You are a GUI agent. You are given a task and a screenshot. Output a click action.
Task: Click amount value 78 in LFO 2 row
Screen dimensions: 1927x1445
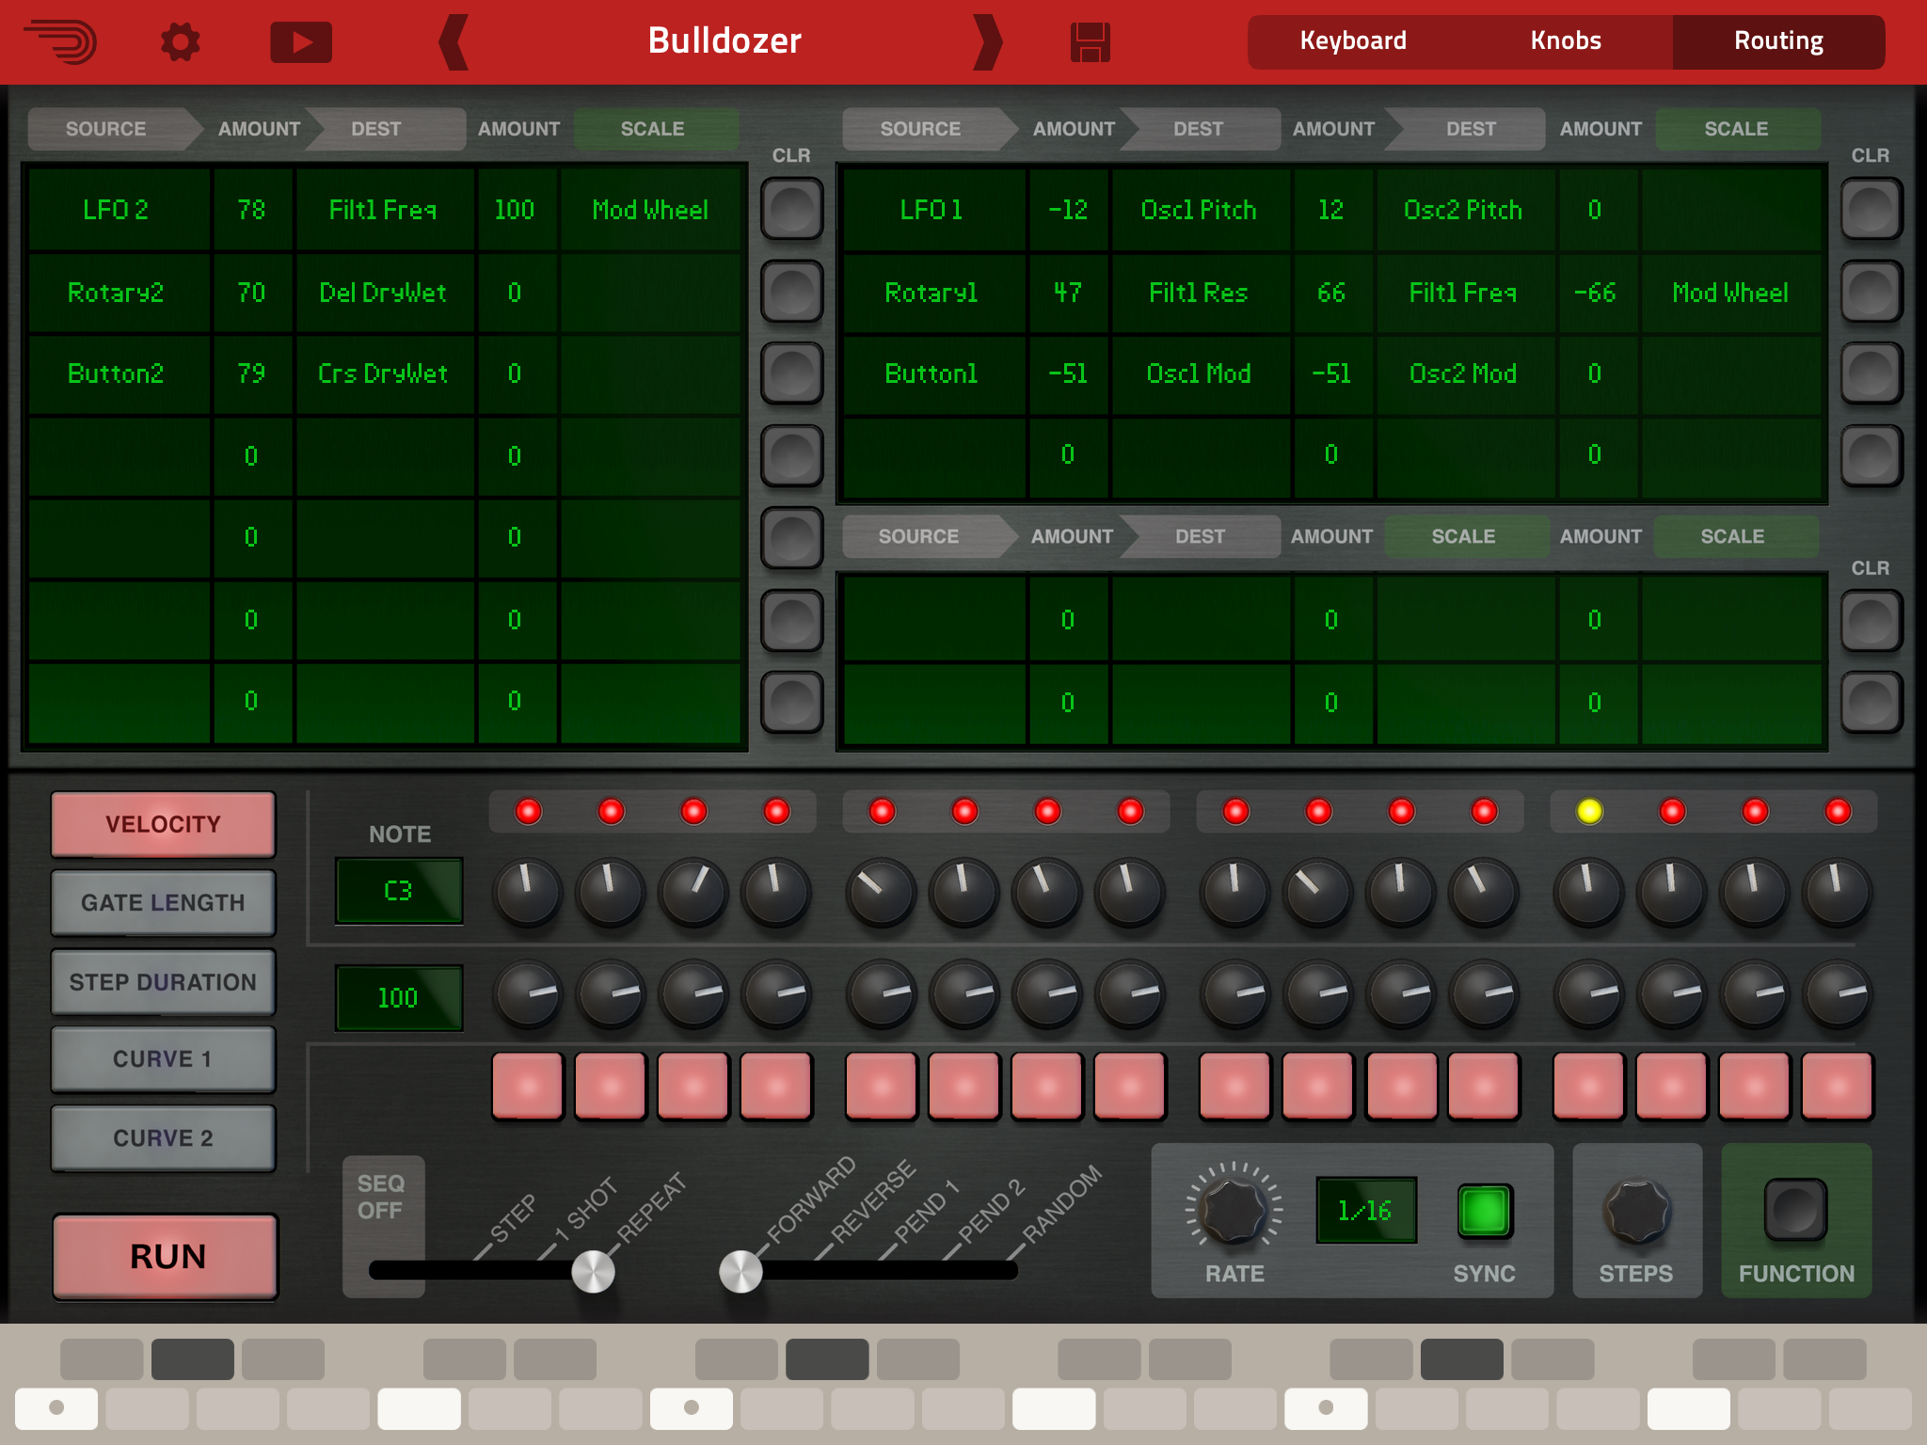[x=251, y=210]
